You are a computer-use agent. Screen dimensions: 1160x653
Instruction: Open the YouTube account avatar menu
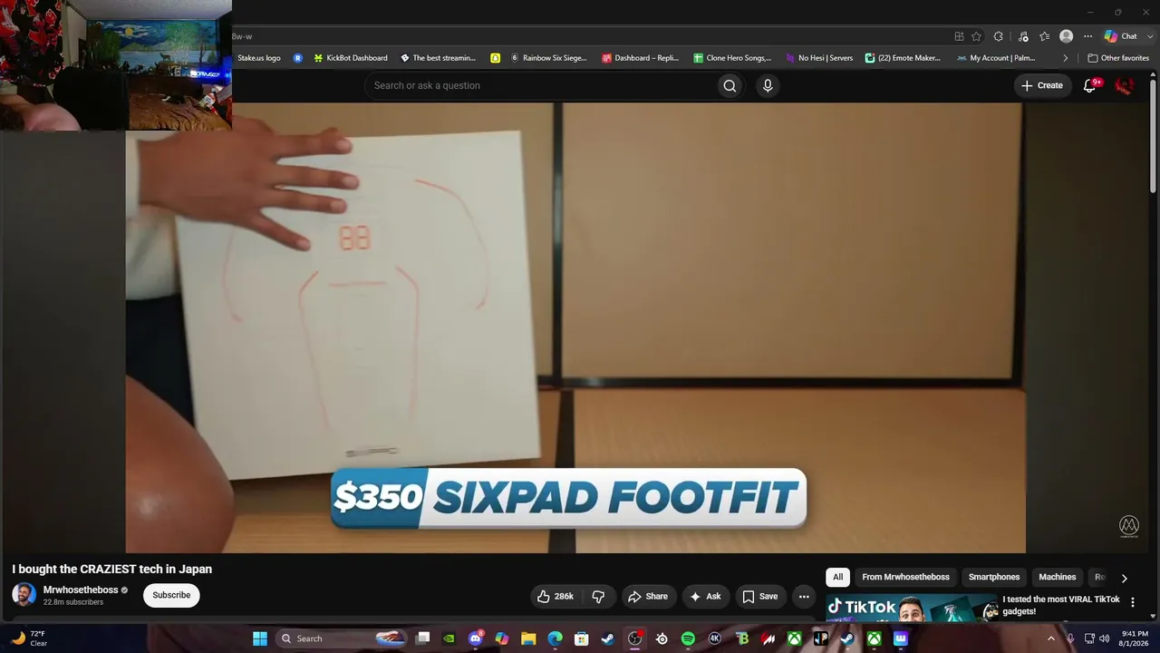tap(1124, 85)
